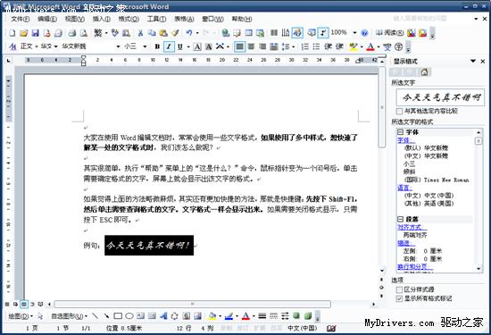491x335 pixels.
Task: Center align the paragraph
Action: (x=251, y=46)
